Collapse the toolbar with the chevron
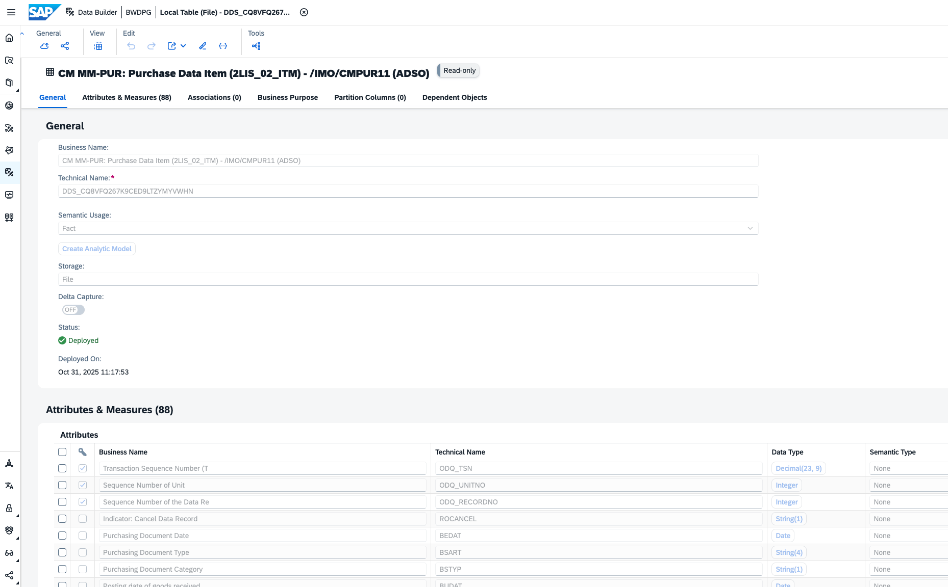Screen dimensions: 948x587 pos(22,34)
